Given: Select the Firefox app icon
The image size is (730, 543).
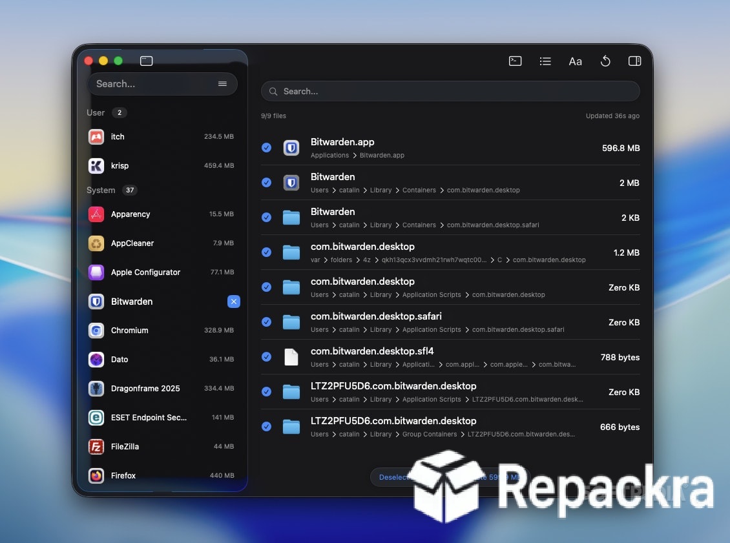Looking at the screenshot, I should click(96, 476).
